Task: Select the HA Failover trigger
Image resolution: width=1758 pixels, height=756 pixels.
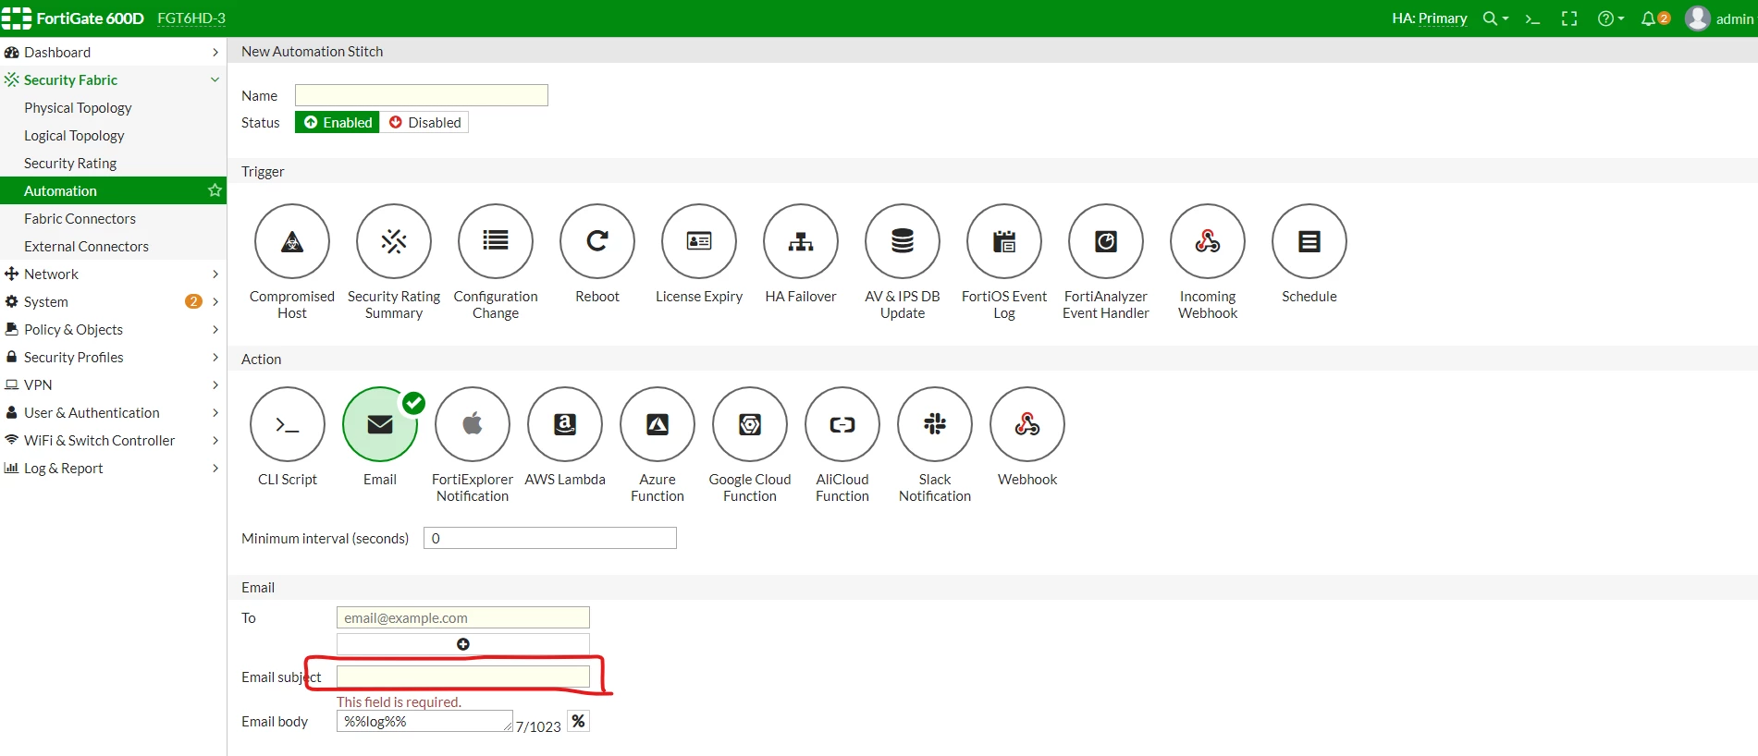Action: coord(801,241)
